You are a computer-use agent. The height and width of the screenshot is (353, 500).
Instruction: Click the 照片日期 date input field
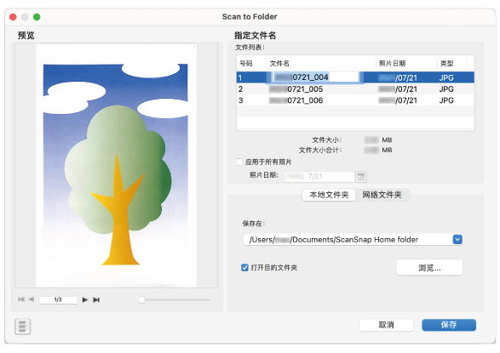pos(319,177)
